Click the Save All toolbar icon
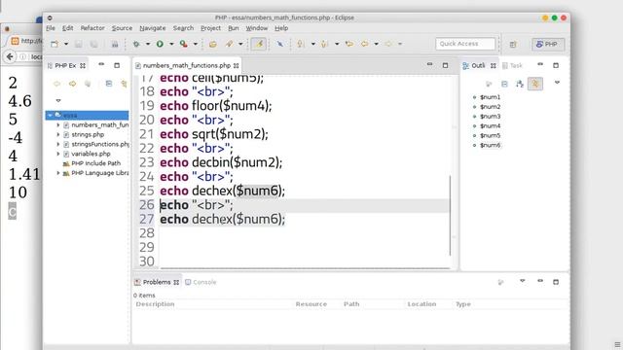623x350 pixels. tap(93, 44)
